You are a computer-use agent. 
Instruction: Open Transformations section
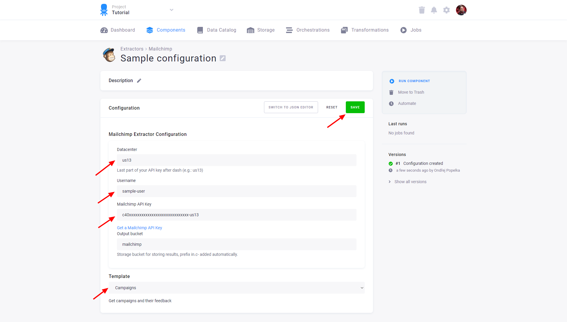365,30
